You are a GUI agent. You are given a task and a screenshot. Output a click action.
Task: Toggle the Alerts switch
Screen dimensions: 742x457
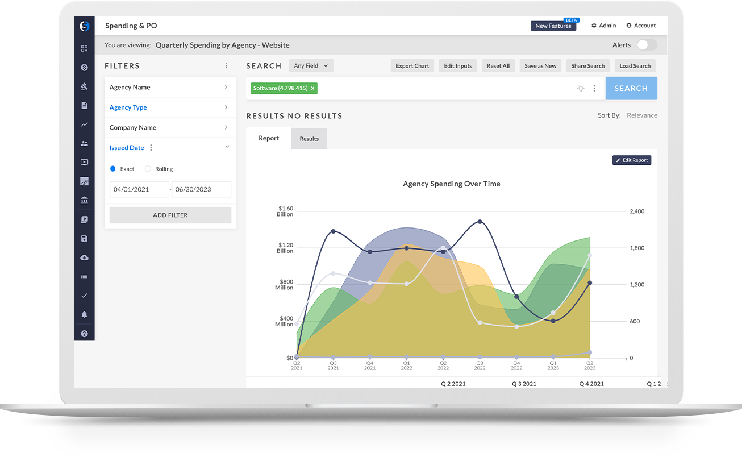point(647,45)
